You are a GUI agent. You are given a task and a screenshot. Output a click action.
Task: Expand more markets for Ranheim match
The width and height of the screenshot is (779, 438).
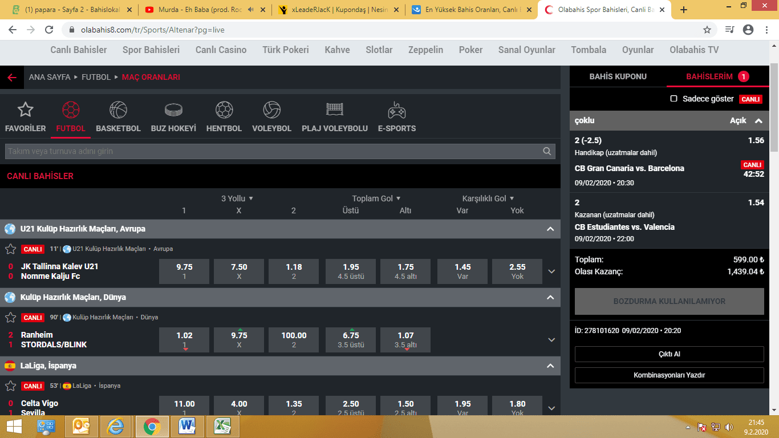(551, 340)
